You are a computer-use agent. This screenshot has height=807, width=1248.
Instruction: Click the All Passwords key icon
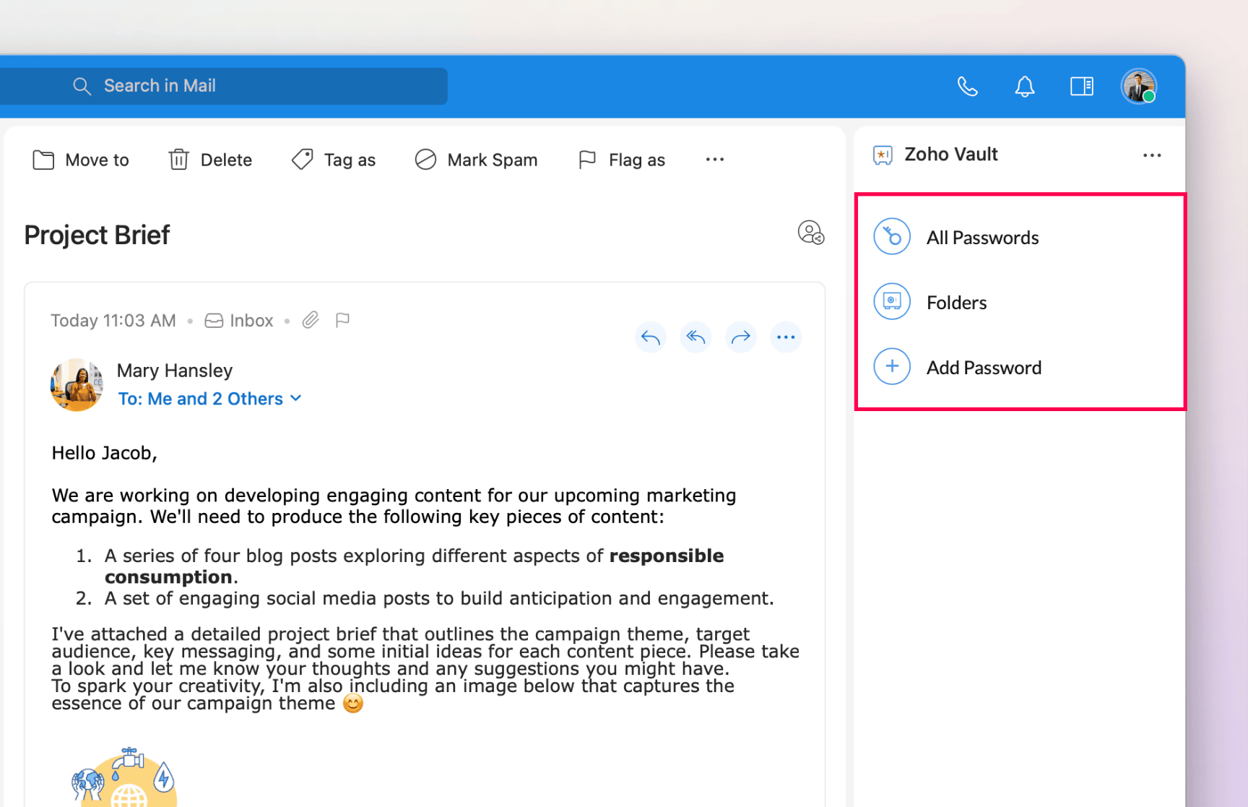(x=892, y=237)
